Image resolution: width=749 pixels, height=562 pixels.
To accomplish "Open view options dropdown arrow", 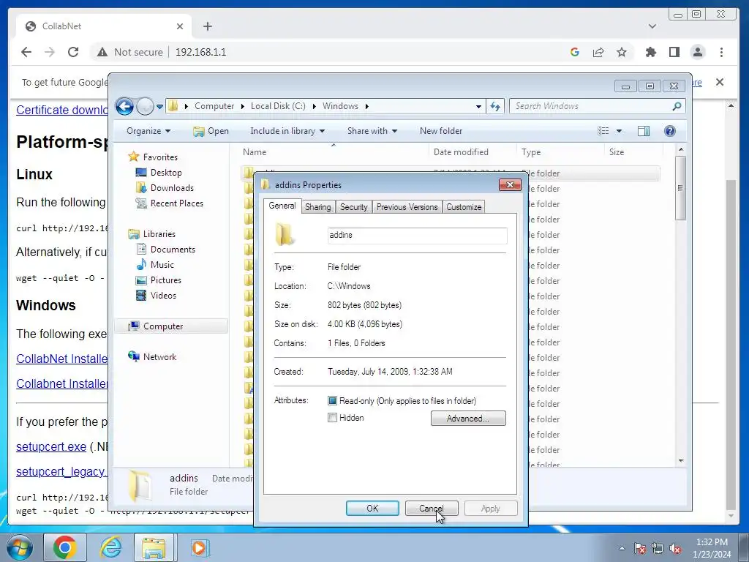I will 619,131.
